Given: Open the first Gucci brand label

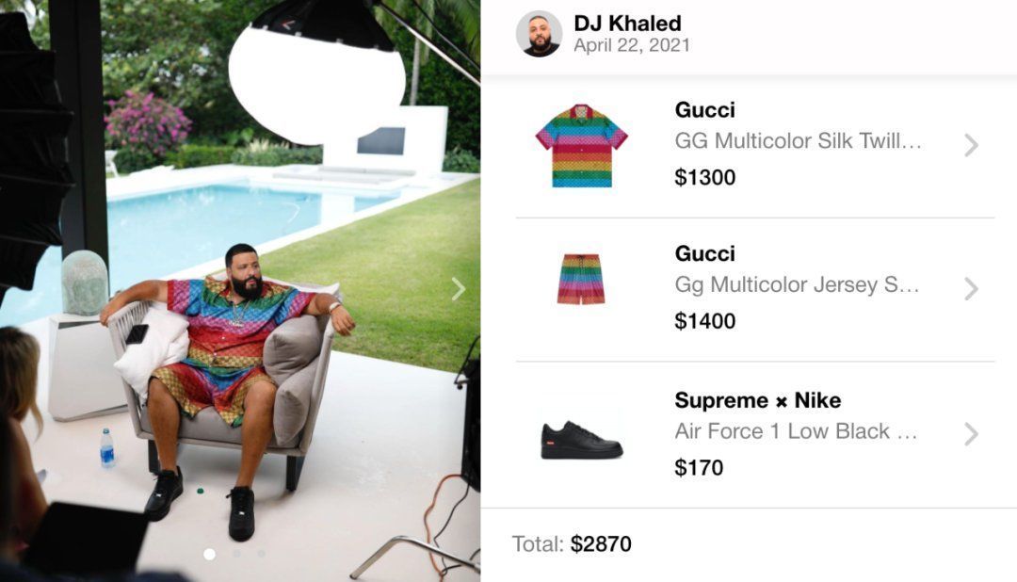Looking at the screenshot, I should coord(705,109).
